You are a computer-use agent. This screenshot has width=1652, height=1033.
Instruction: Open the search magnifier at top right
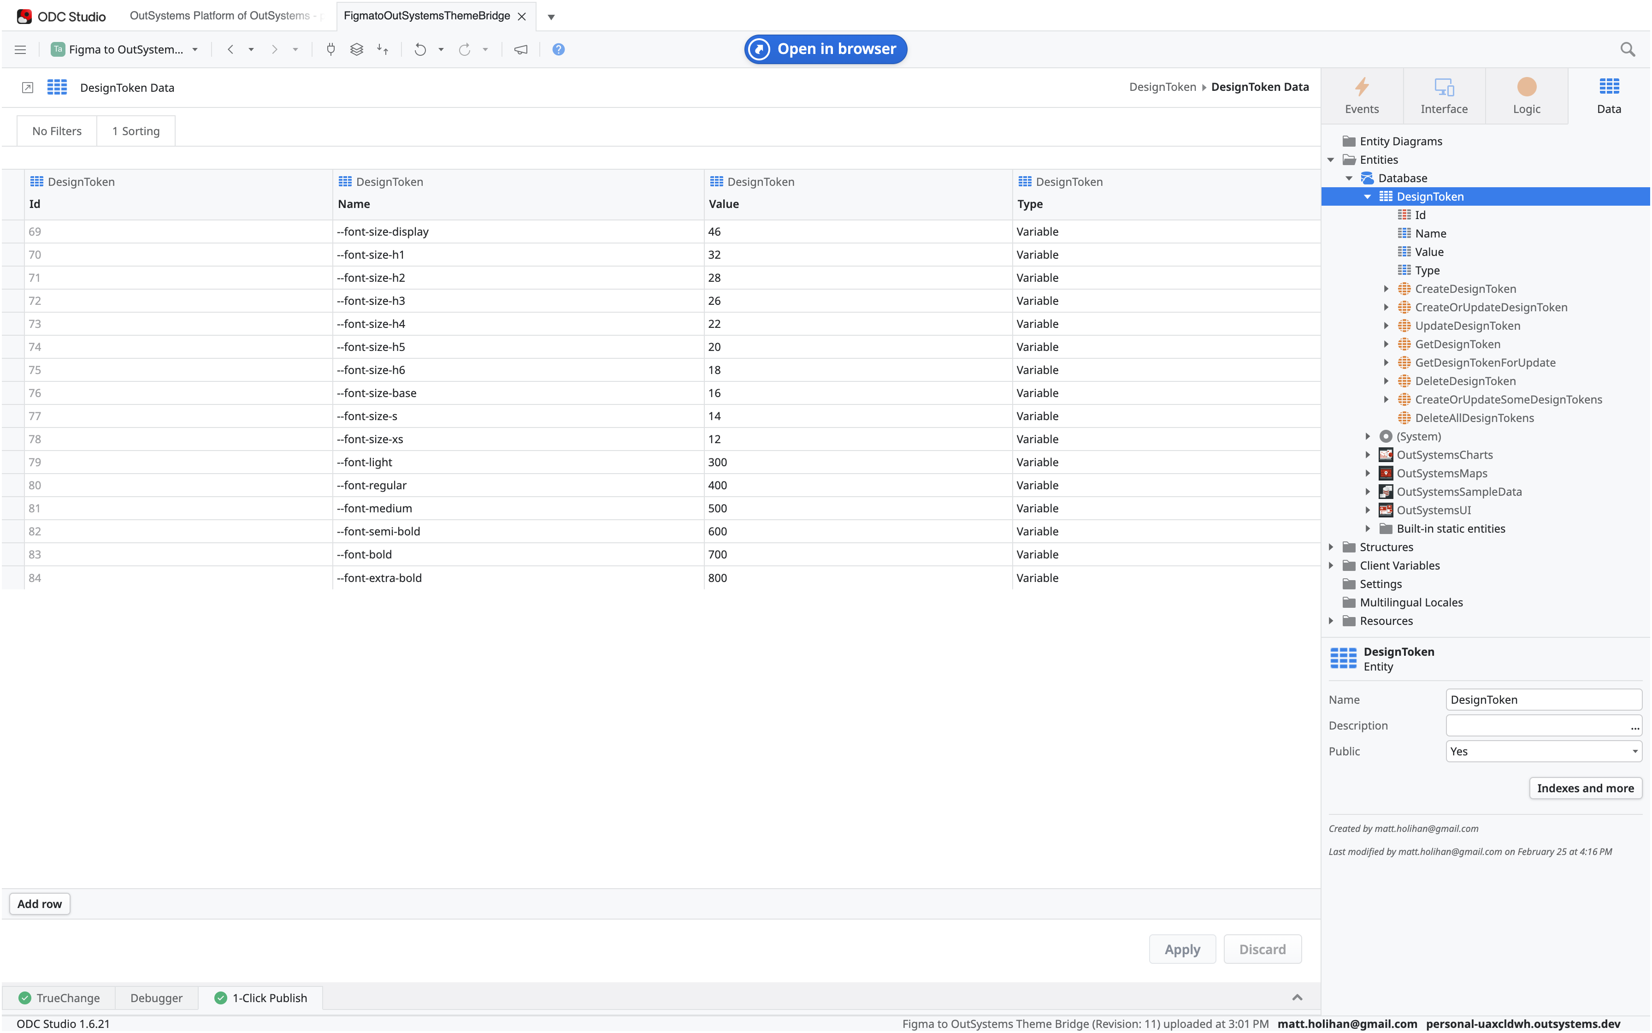(x=1627, y=48)
